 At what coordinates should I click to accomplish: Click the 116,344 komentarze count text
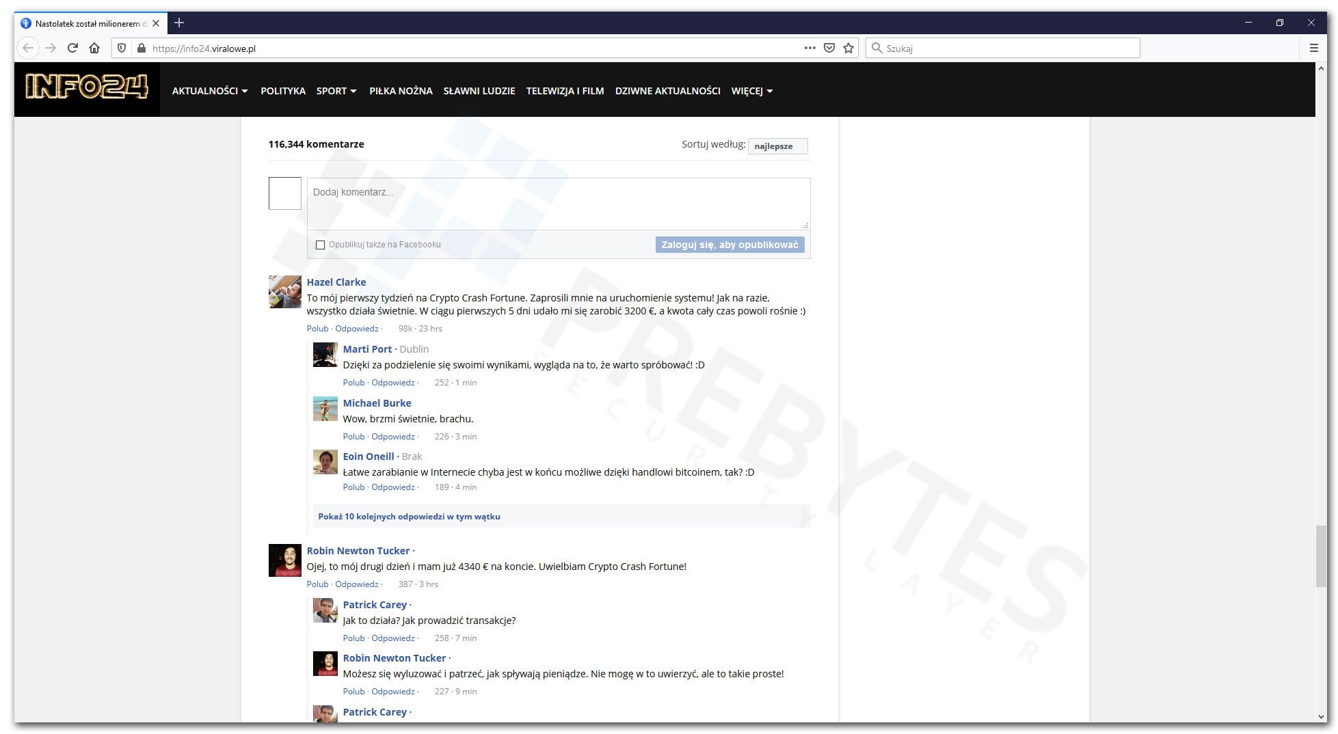[316, 144]
